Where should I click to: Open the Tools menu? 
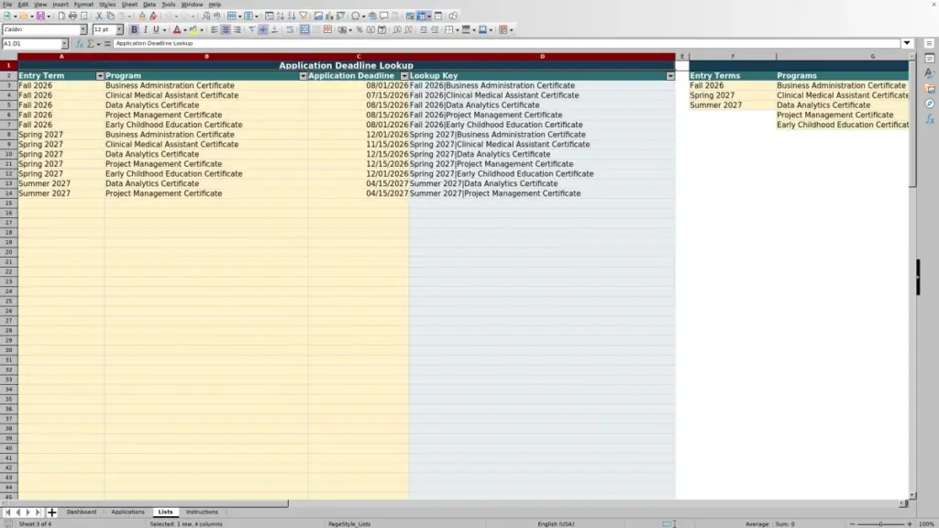point(169,5)
